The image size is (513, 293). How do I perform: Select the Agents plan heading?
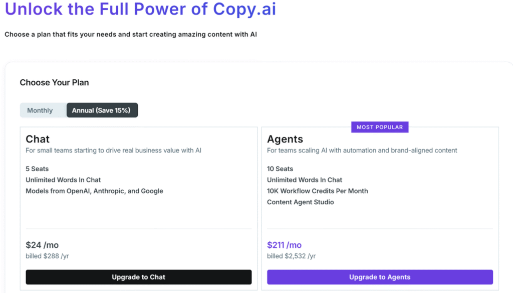pyautogui.click(x=285, y=139)
